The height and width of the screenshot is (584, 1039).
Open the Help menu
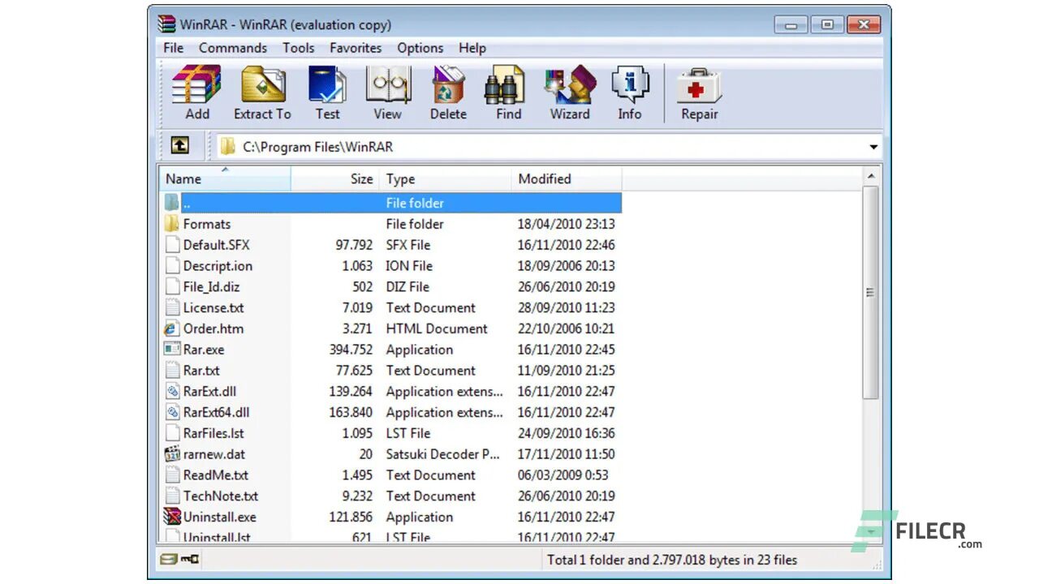(x=472, y=48)
